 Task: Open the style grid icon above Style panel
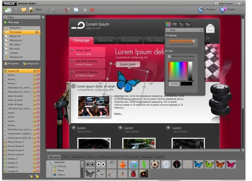coord(168,24)
